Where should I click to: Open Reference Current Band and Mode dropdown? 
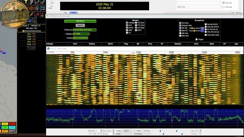click(x=85, y=30)
